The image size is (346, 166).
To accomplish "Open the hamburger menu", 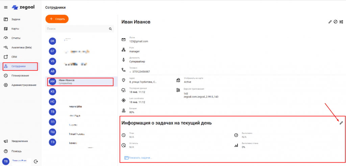I will point(5,7).
